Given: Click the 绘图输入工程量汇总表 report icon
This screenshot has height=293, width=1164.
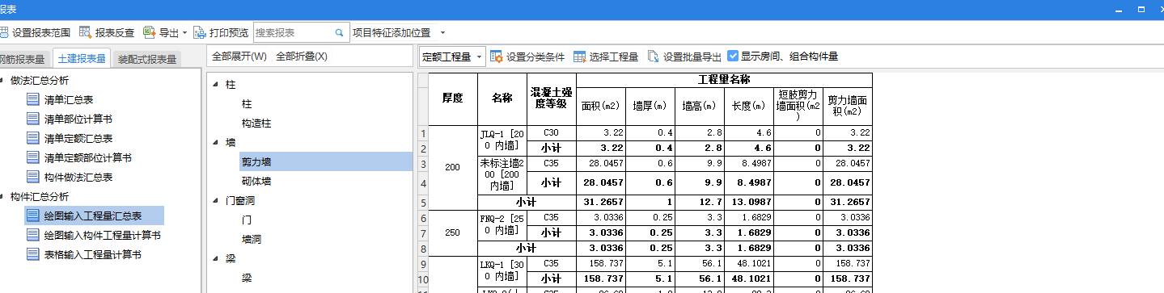Looking at the screenshot, I should click(32, 216).
